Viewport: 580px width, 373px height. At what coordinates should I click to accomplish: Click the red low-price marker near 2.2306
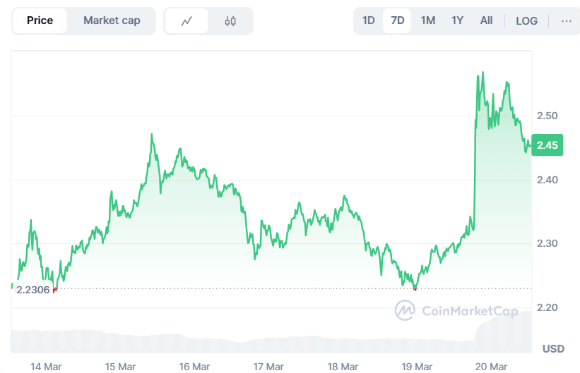pos(55,290)
